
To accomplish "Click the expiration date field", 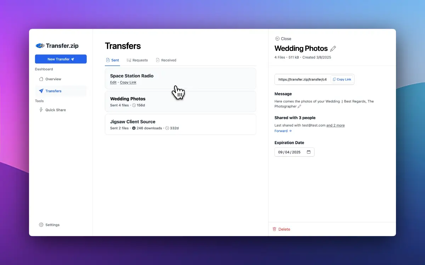I will pos(294,152).
